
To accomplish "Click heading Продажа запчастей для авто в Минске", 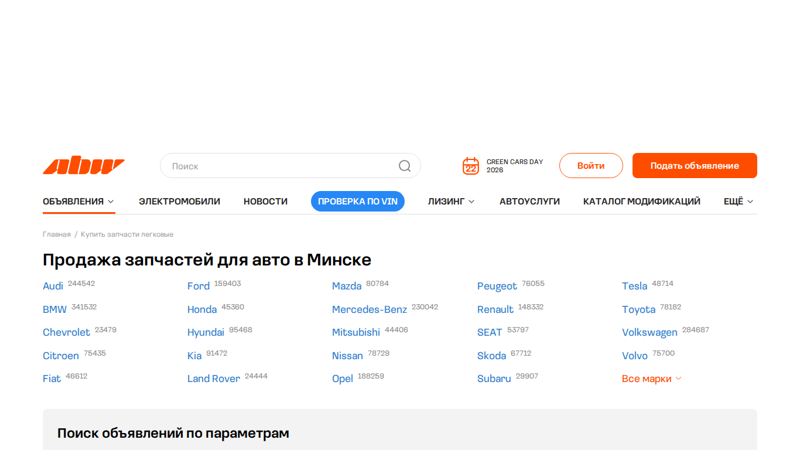I will (x=207, y=260).
